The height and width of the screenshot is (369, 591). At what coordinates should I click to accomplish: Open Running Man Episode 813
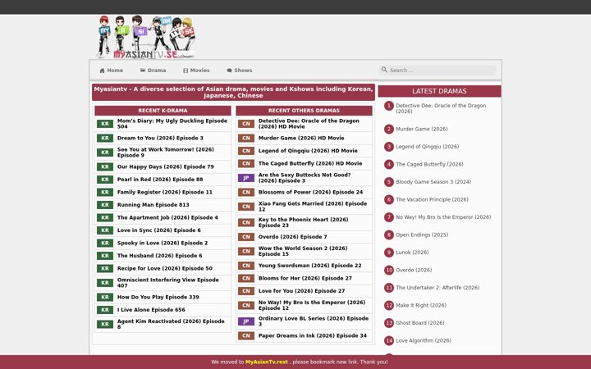click(153, 205)
